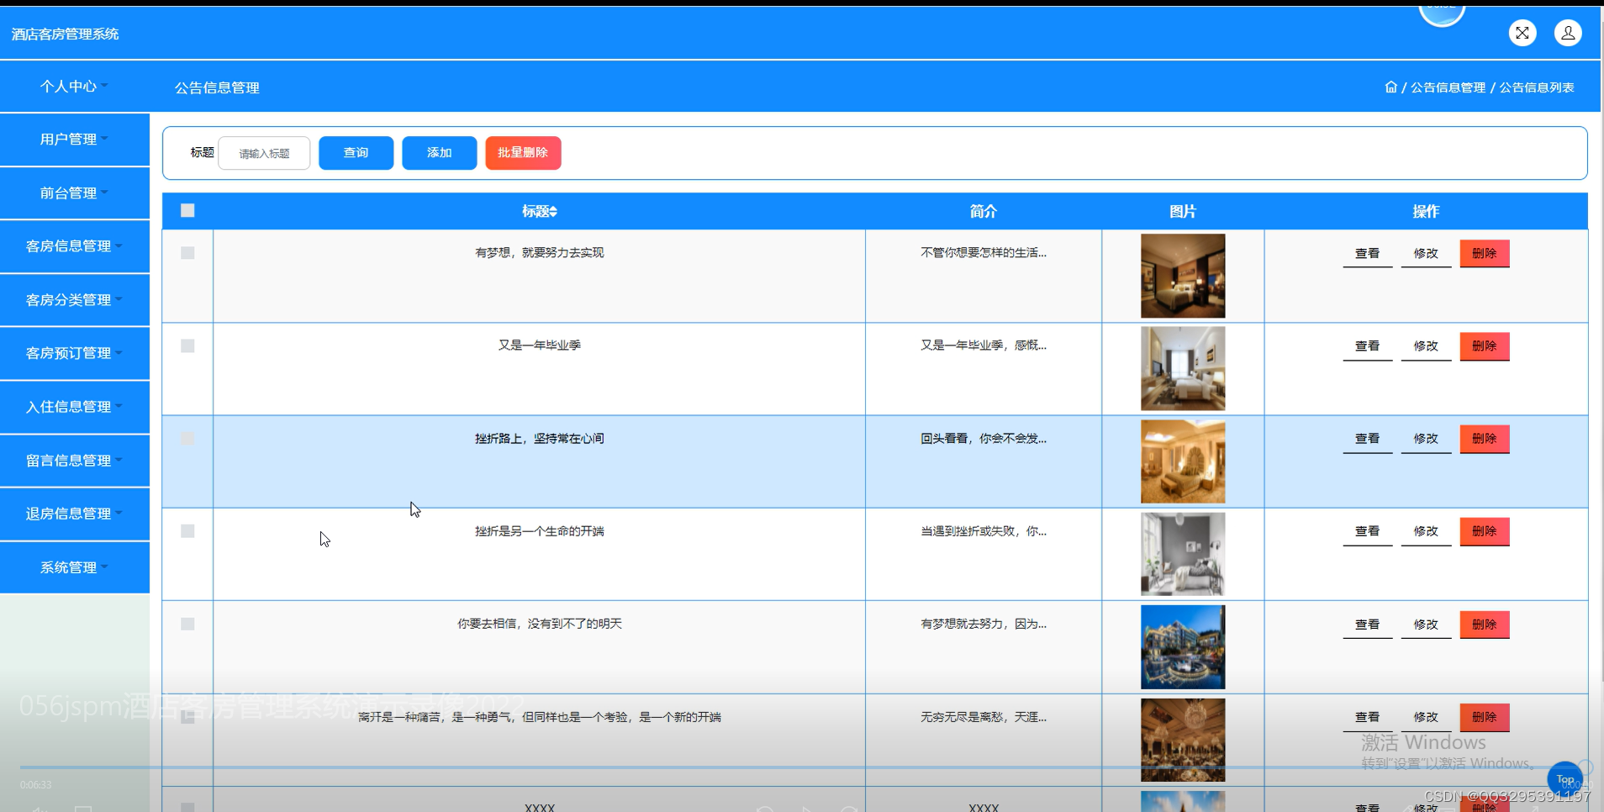Delete the 挫折路上，坚持常在心间 announcement
Screen dimensions: 1604x812
click(1485, 439)
